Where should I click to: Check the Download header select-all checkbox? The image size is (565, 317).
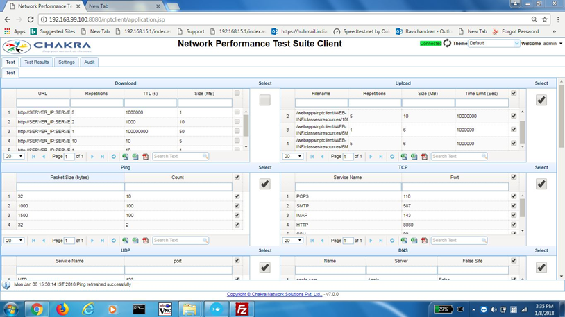tap(237, 93)
